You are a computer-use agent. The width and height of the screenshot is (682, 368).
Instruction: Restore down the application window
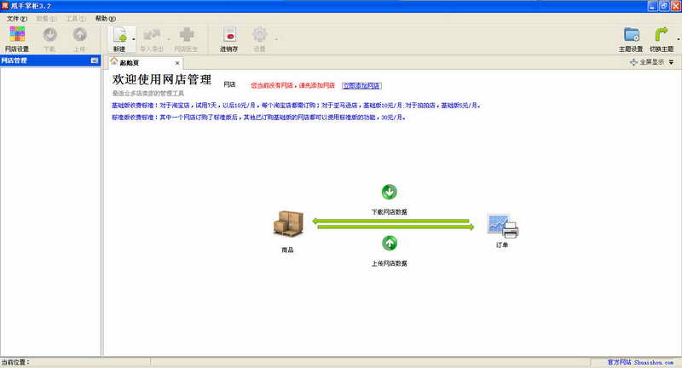[664, 6]
